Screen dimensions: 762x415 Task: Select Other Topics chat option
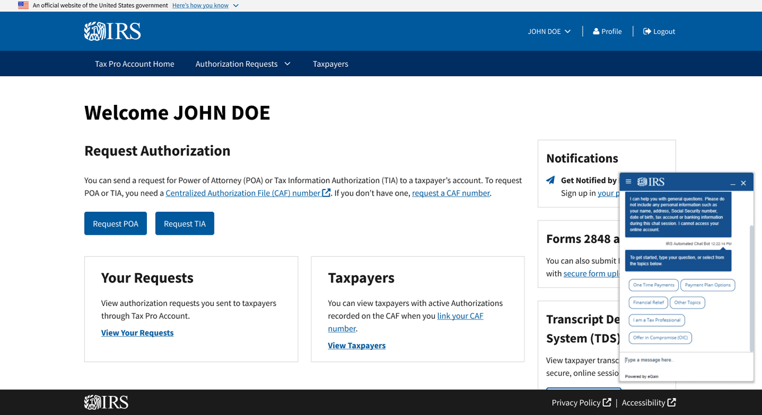point(687,303)
